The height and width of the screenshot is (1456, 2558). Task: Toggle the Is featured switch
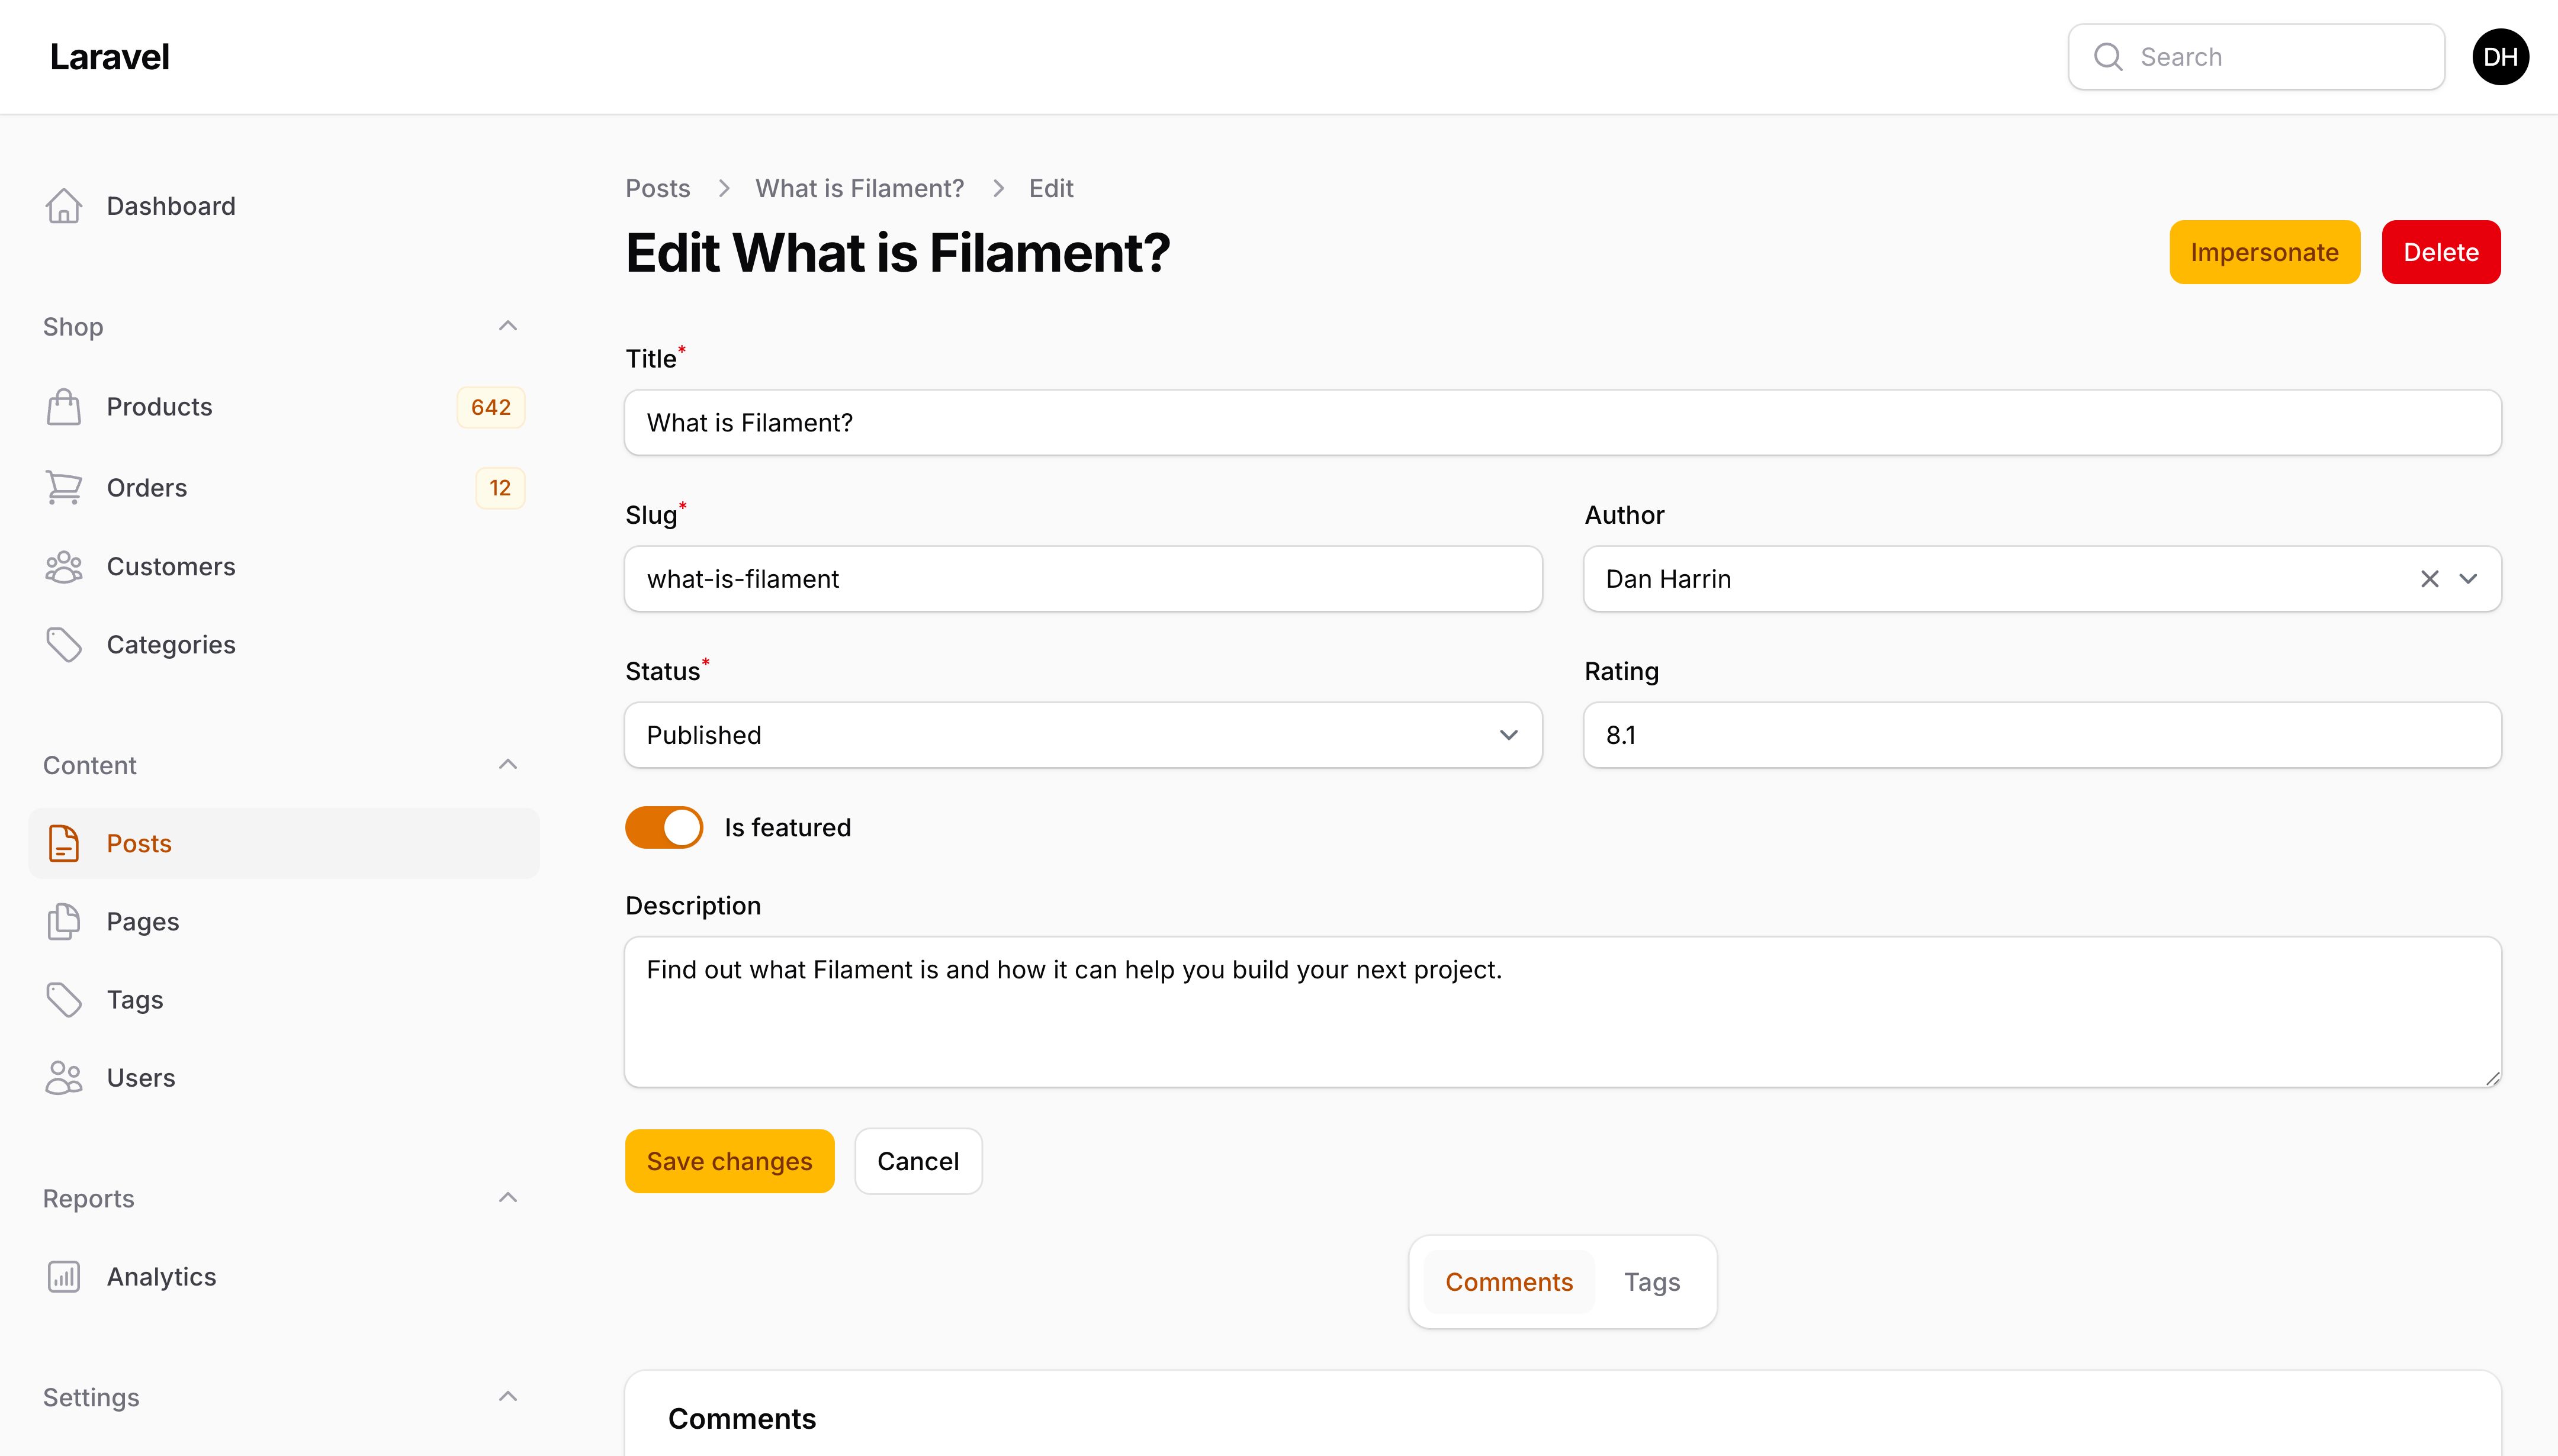pyautogui.click(x=664, y=828)
